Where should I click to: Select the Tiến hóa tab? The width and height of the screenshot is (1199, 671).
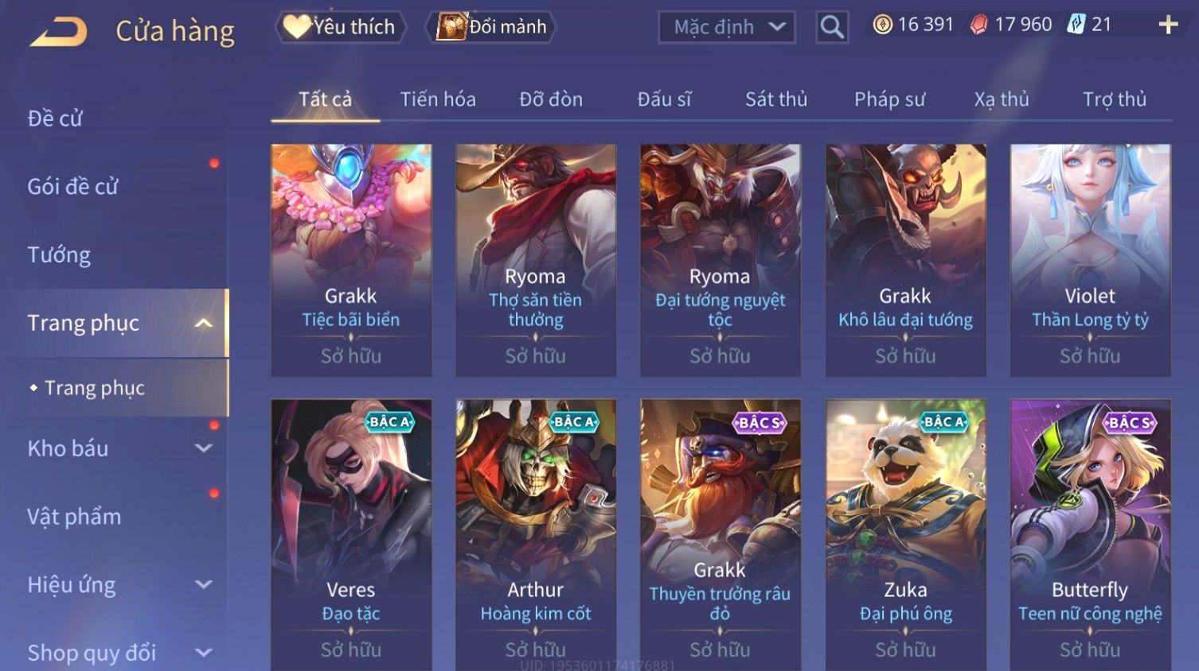point(438,99)
